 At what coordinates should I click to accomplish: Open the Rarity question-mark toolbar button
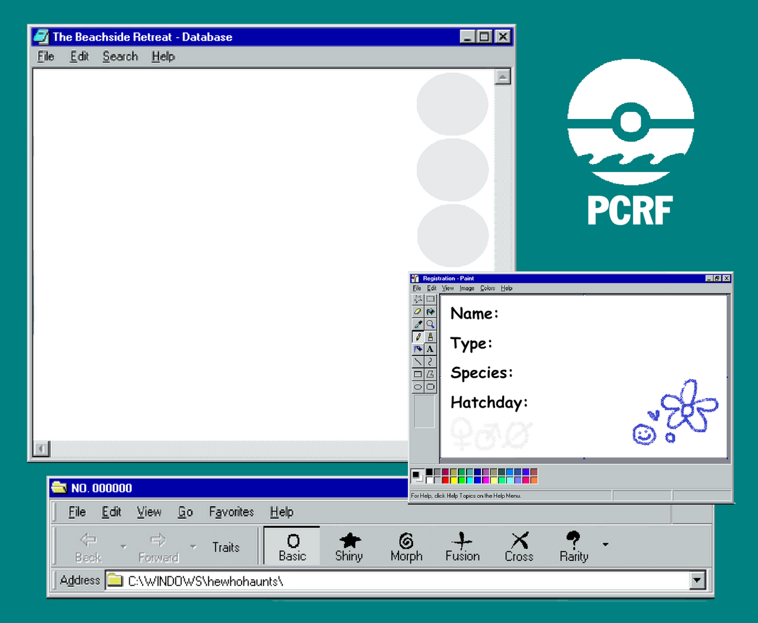574,547
